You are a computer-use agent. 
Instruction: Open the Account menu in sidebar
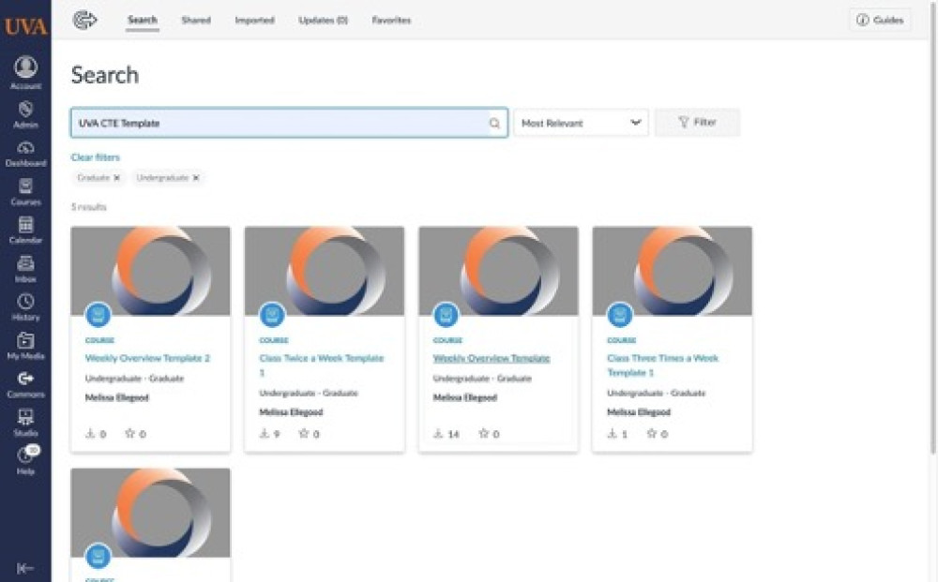25,73
